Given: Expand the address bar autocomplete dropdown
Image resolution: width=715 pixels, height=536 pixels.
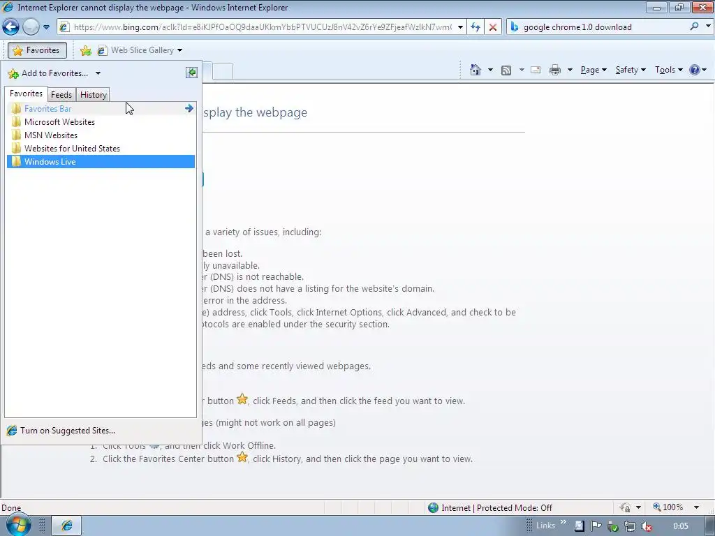Looking at the screenshot, I should (x=460, y=27).
